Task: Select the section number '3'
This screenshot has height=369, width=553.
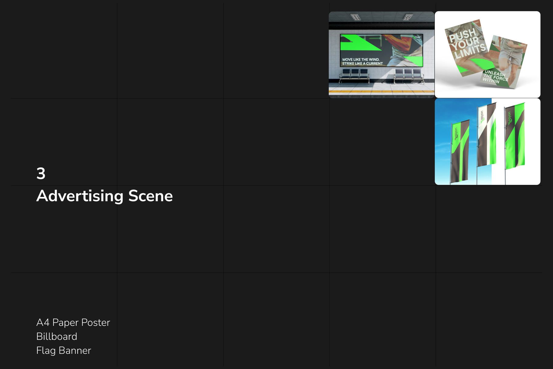Action: [41, 174]
